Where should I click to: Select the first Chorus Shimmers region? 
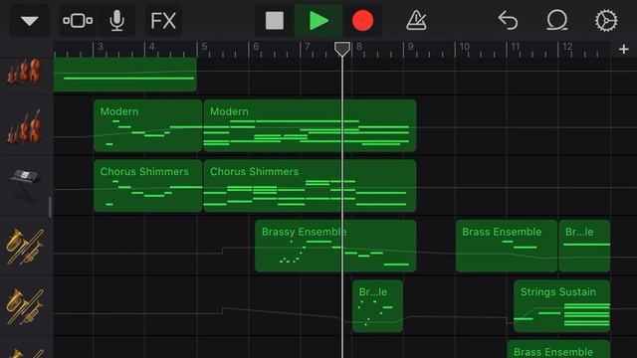pos(148,186)
